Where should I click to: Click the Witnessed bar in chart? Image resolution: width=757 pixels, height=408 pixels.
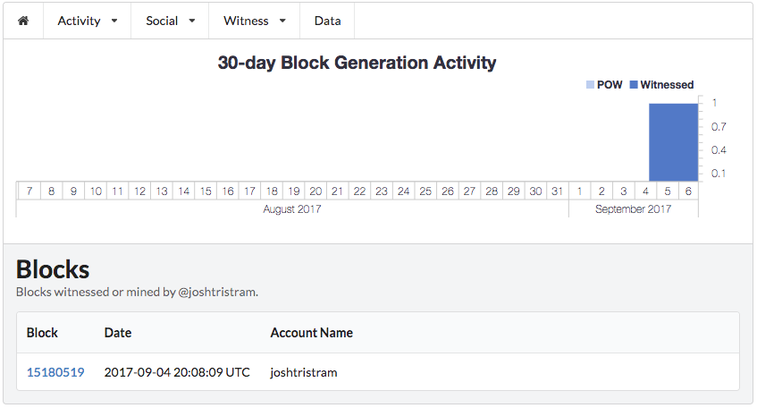[674, 142]
